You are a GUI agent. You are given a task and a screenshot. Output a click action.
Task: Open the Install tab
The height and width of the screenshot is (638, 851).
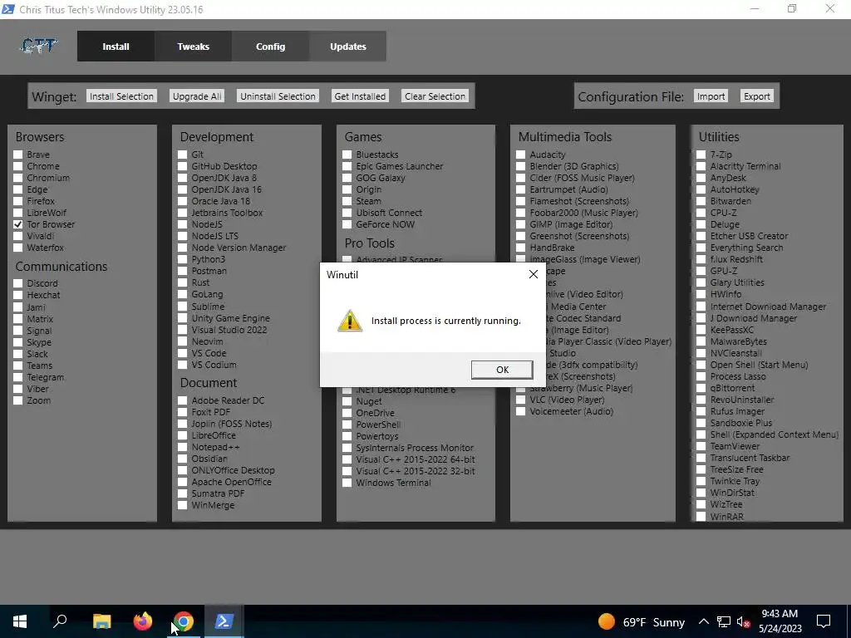pyautogui.click(x=116, y=47)
